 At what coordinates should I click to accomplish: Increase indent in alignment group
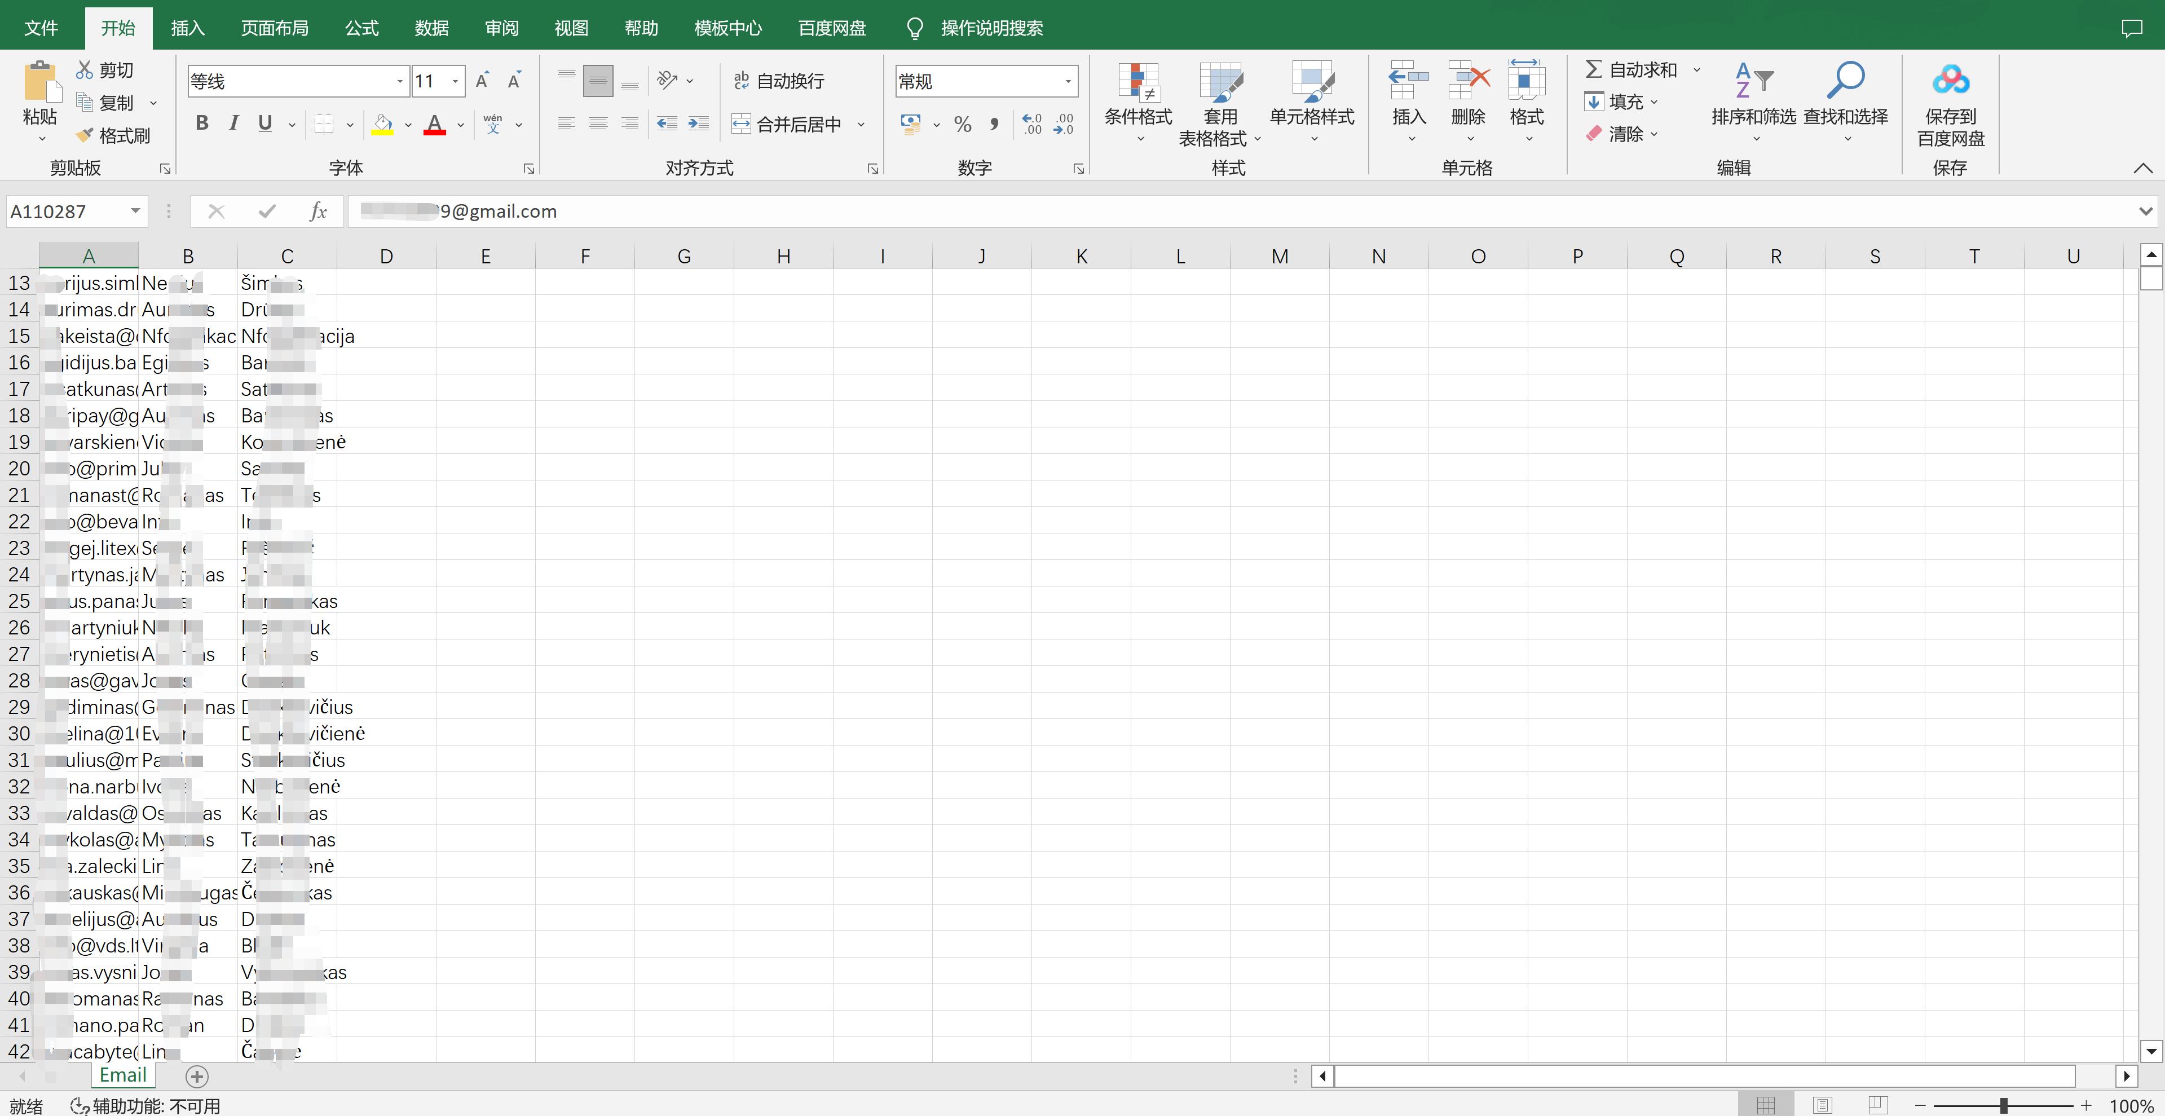(698, 125)
